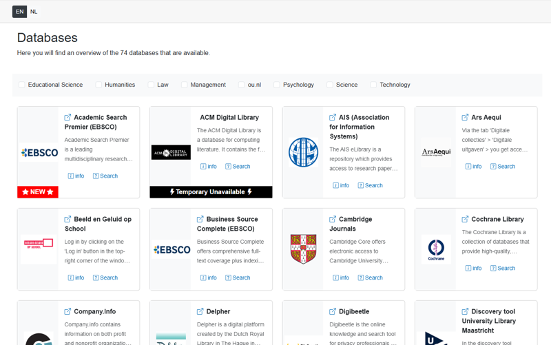Select the Humanities filter checkbox
551x345 pixels.
pos(98,85)
